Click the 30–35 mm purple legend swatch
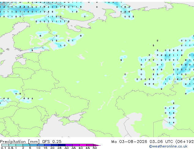194x149 pixels. pos(69,145)
